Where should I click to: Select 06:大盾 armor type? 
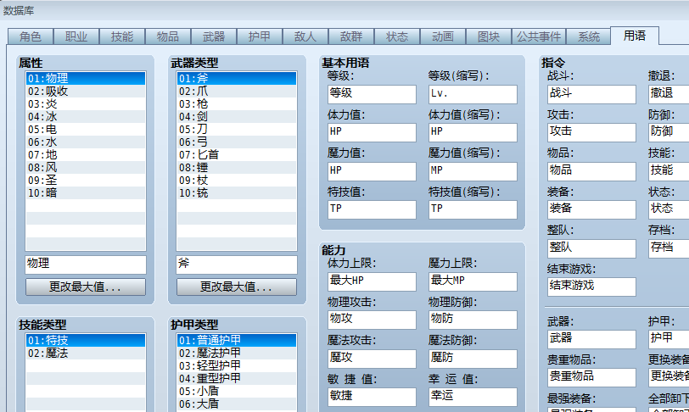pyautogui.click(x=237, y=404)
